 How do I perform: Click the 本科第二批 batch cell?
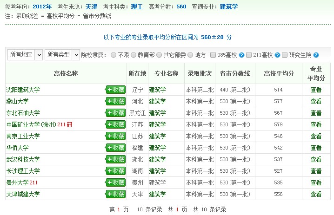(x=200, y=90)
